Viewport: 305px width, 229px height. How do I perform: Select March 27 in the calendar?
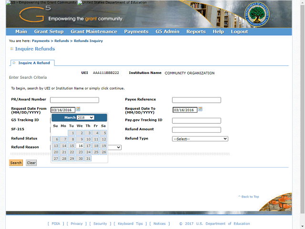tap(55, 158)
